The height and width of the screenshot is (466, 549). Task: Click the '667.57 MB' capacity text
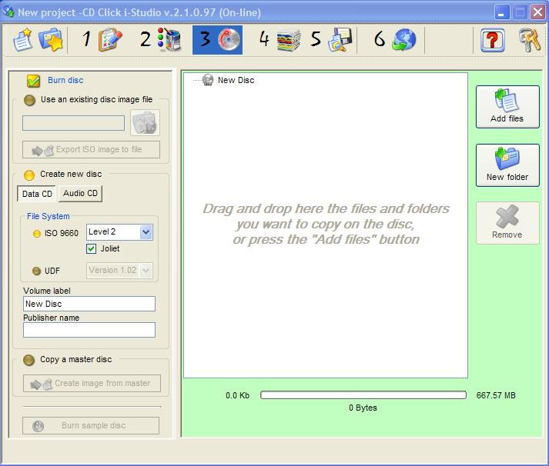(496, 395)
